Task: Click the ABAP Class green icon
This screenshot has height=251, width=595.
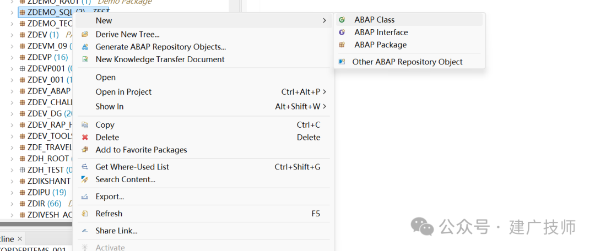Action: click(342, 20)
